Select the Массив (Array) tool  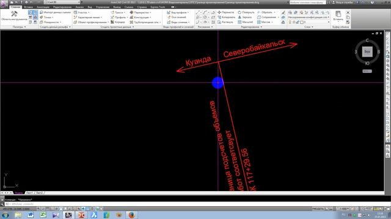(x=265, y=22)
